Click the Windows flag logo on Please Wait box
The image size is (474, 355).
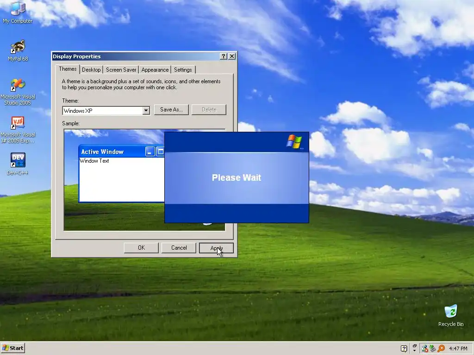tap(294, 142)
